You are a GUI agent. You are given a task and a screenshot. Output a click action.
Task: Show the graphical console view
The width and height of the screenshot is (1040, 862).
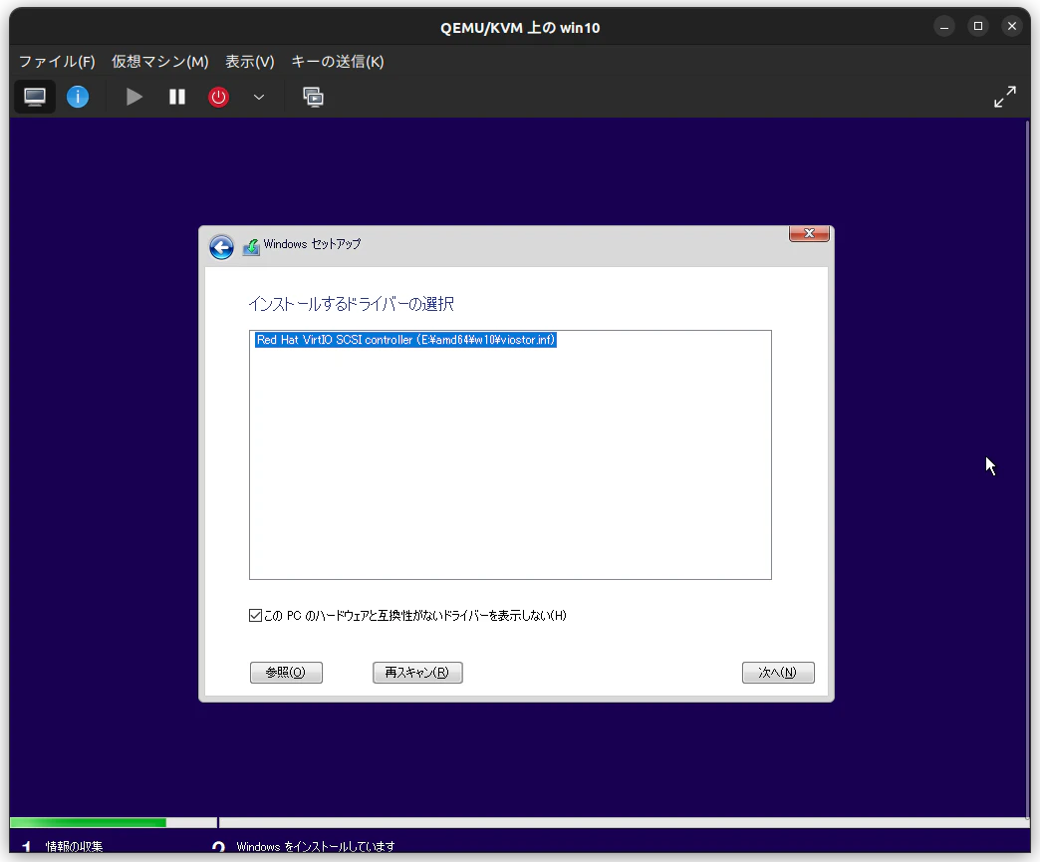pyautogui.click(x=35, y=97)
